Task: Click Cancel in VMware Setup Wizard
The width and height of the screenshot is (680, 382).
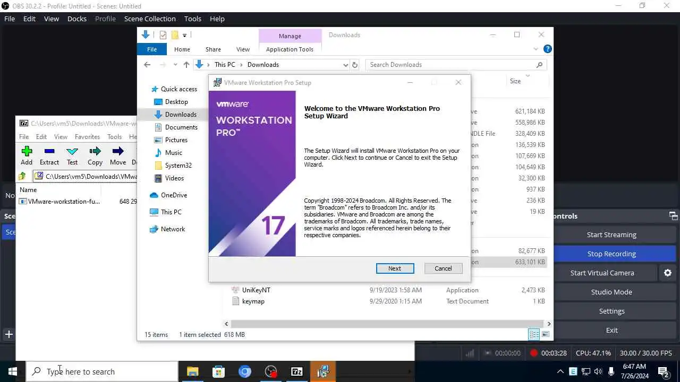Action: click(443, 268)
